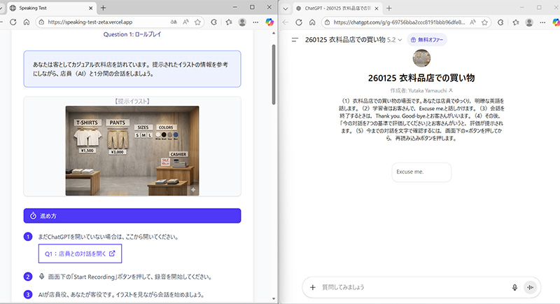The width and height of the screenshot is (560, 304).
Task: Open favorites list in ChatGPT window
Action: coord(516,22)
